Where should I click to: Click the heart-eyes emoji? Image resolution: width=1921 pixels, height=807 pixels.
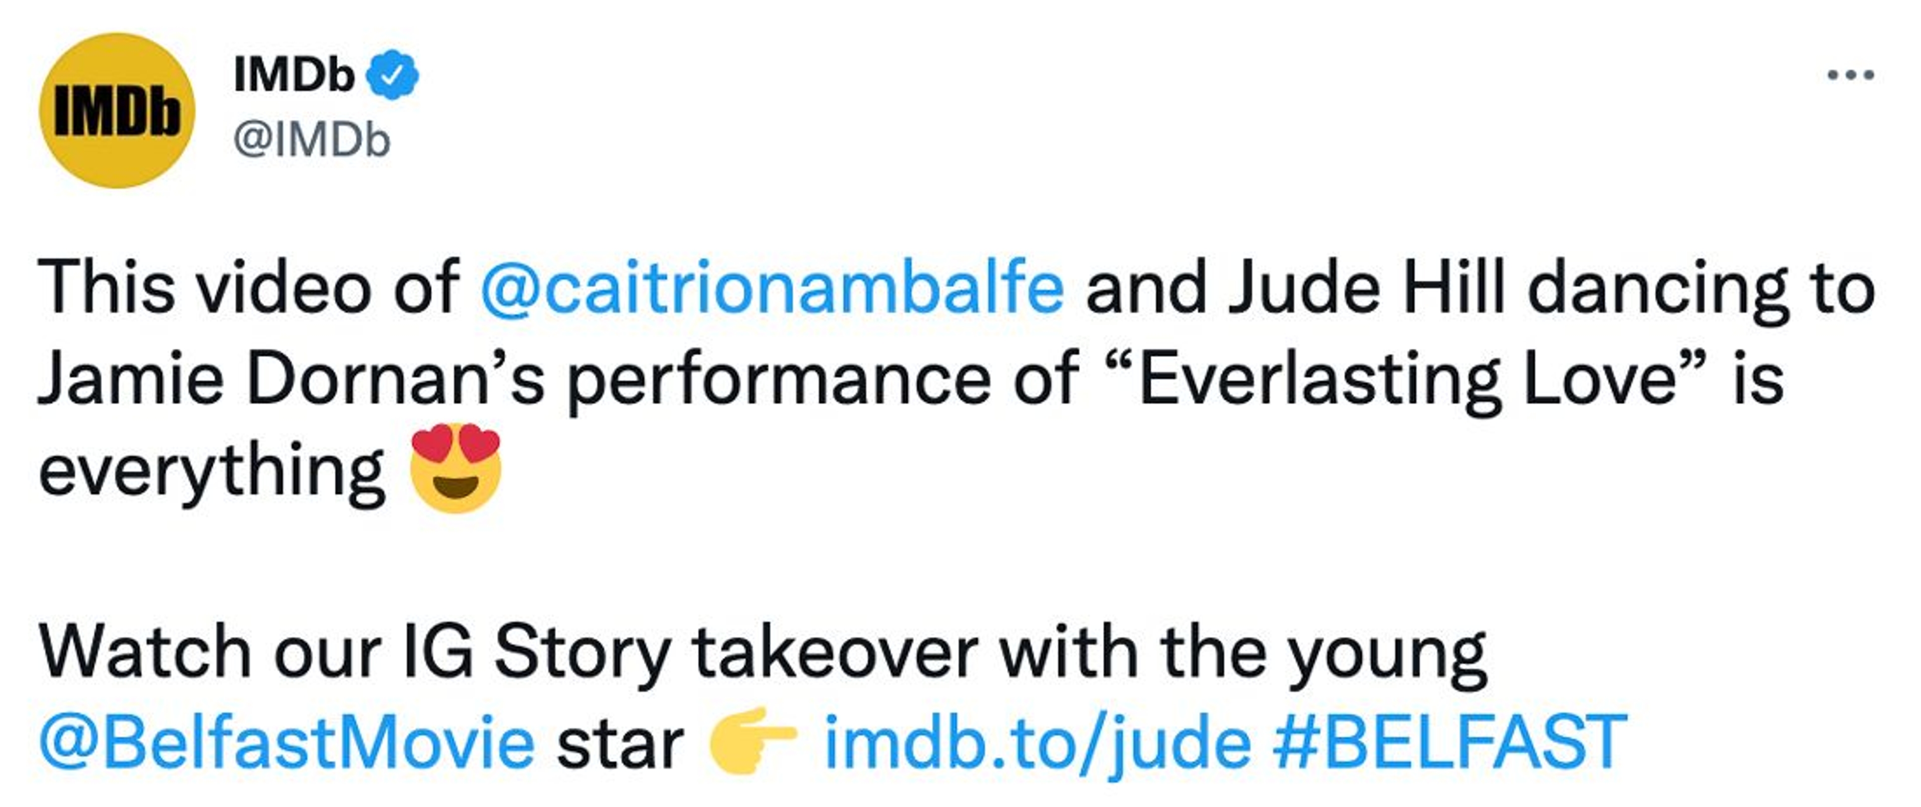coord(456,468)
